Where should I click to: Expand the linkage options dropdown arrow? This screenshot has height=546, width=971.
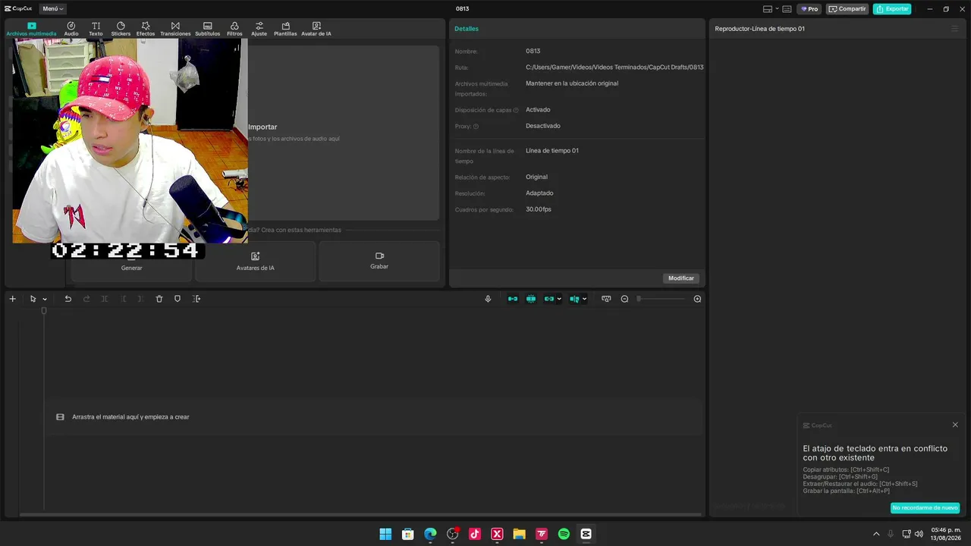click(559, 299)
